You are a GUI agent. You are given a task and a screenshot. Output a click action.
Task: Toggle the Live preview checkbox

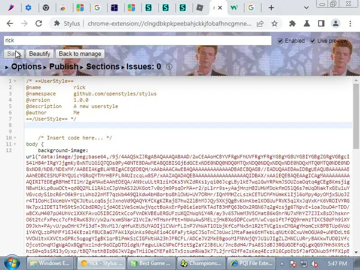pos(312,41)
